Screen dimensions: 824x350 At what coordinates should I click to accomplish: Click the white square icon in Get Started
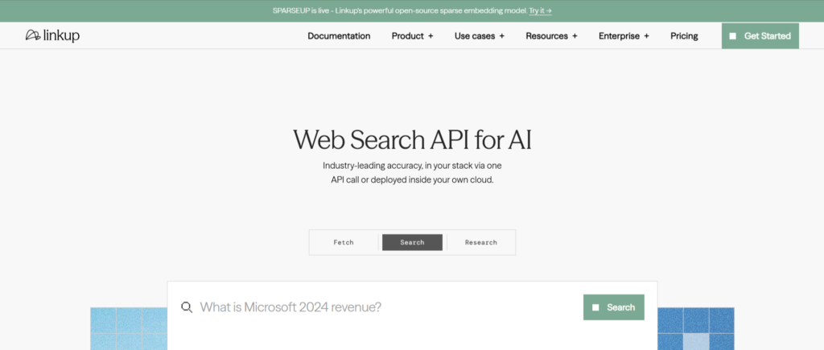point(732,36)
